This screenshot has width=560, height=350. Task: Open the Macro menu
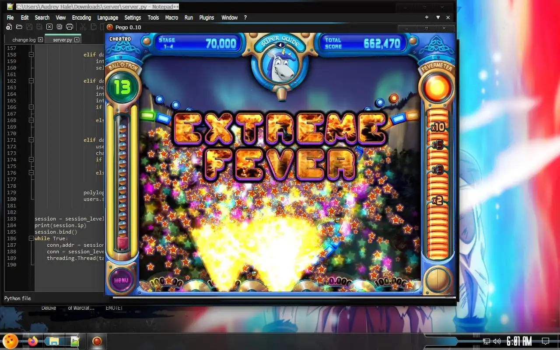(x=171, y=17)
